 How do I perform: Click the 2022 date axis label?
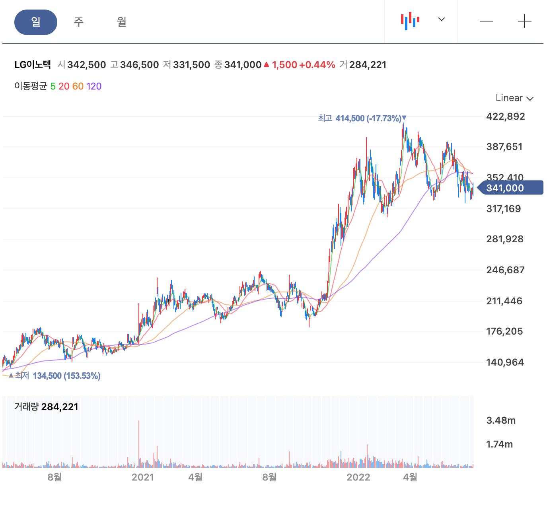pyautogui.click(x=358, y=477)
